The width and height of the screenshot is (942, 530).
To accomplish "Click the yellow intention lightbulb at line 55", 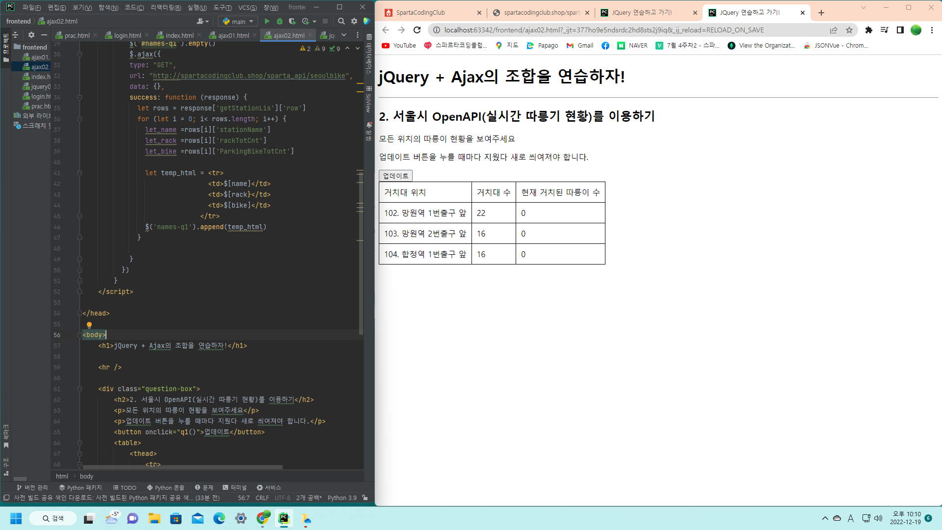I will click(x=89, y=325).
